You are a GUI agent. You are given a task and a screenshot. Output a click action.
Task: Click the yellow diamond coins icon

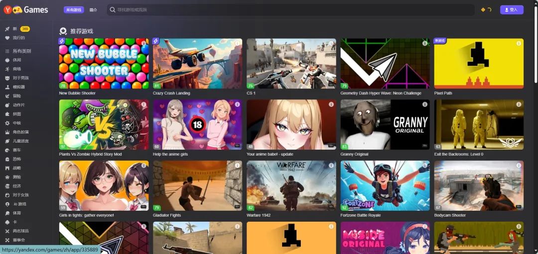point(483,9)
